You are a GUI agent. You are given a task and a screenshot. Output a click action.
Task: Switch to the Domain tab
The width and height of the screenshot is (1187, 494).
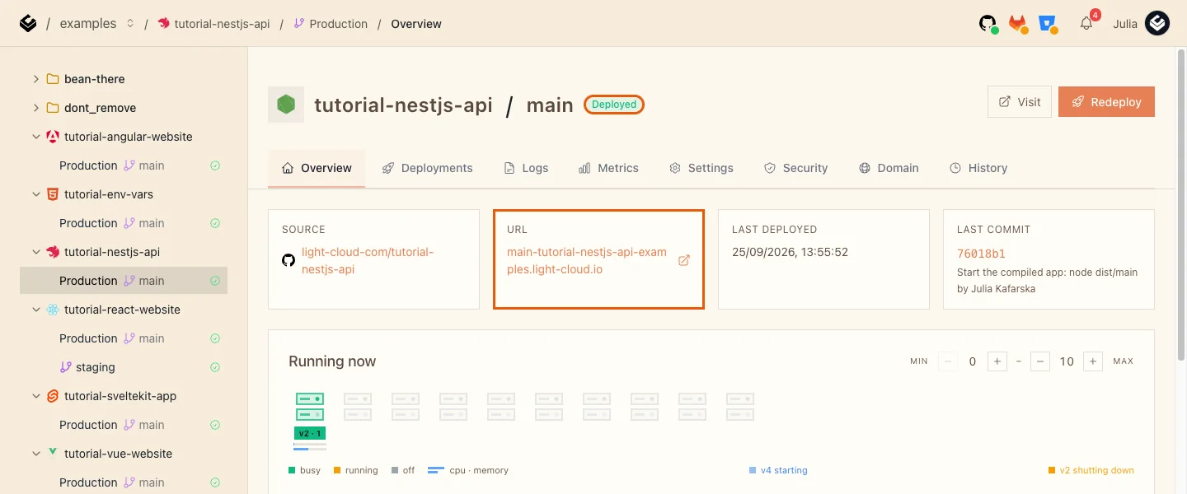click(x=889, y=168)
